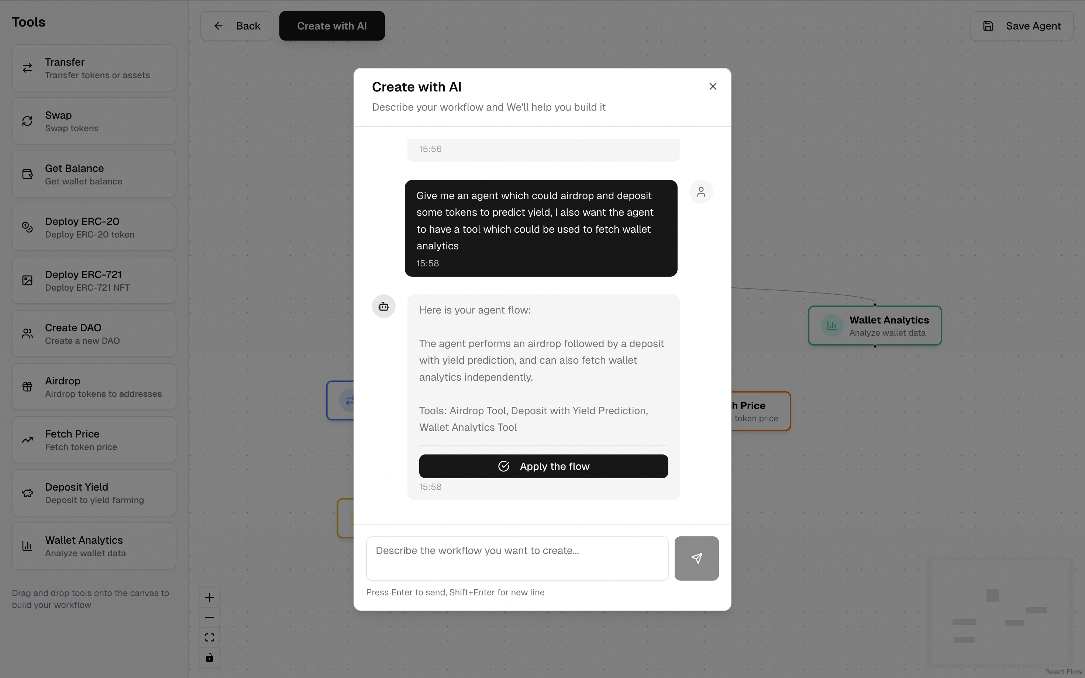Click the robot assistant avatar icon
1085x678 pixels.
(x=383, y=306)
